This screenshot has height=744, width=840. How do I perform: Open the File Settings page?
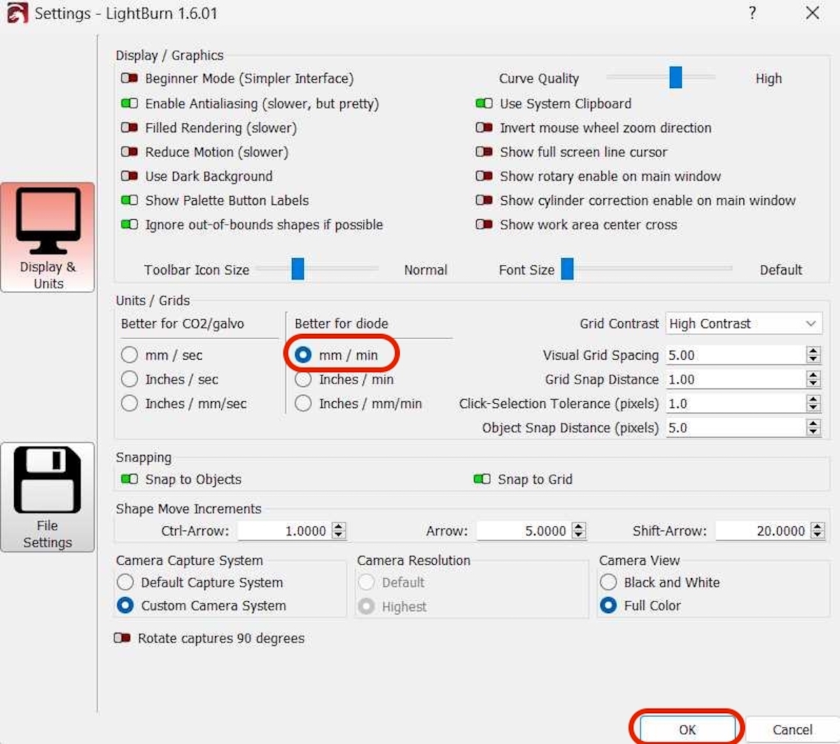(x=48, y=497)
